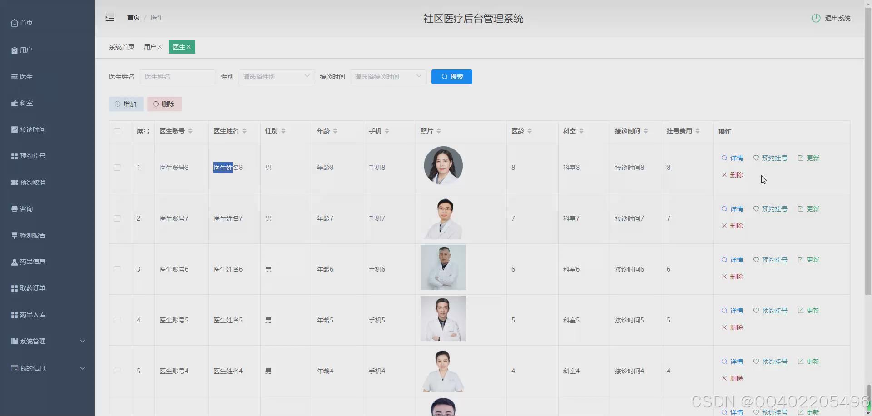
Task: Click the photo of doctor 医生姓名4
Action: point(443,370)
